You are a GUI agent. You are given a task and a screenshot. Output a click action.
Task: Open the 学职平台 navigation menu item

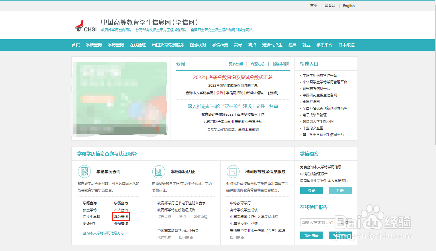pyautogui.click(x=325, y=45)
